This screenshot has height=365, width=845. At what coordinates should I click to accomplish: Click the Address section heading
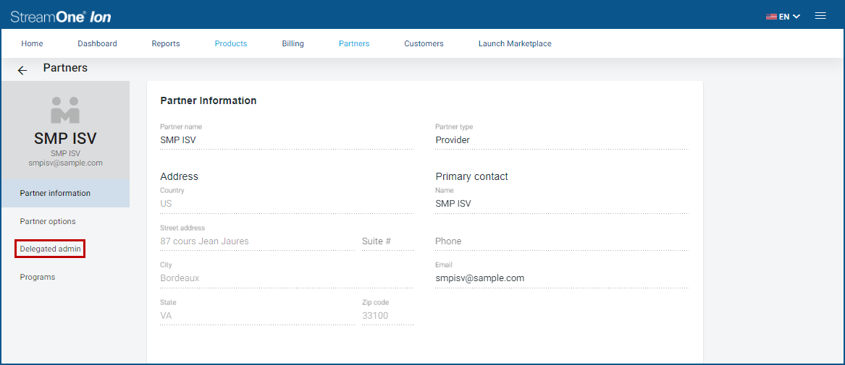click(x=180, y=176)
